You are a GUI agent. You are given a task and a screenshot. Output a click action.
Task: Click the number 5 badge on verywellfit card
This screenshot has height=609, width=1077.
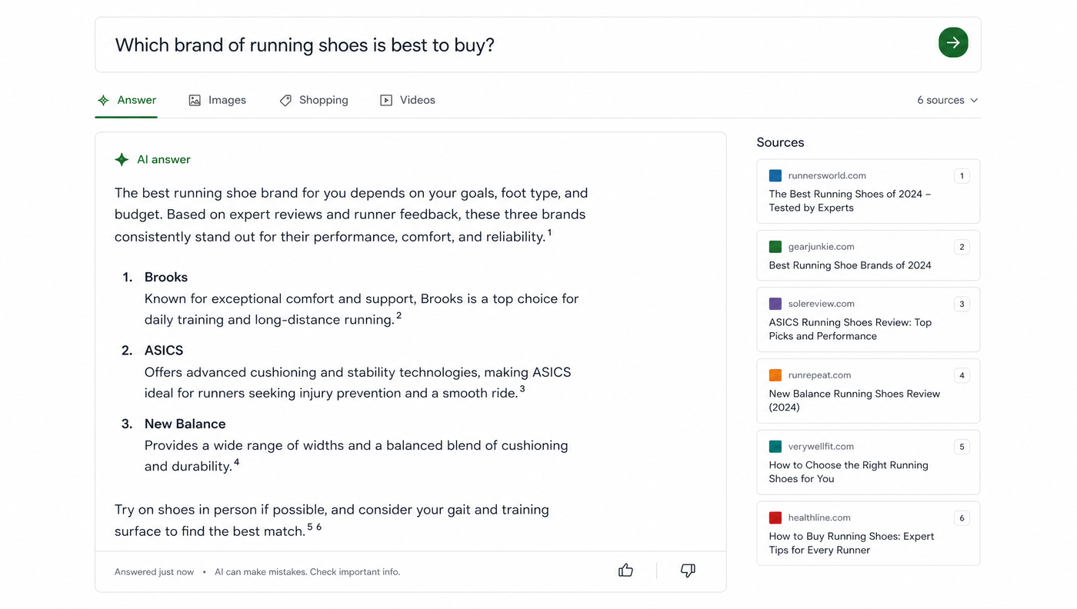pos(961,447)
